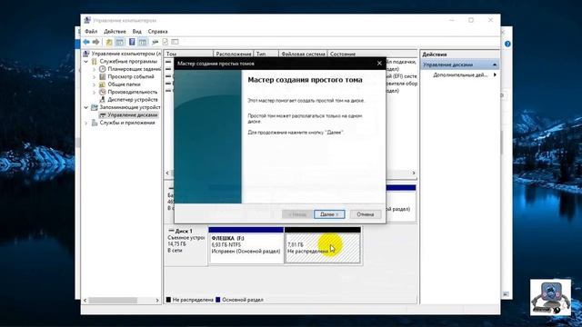Open the Вид menu

pos(137,32)
